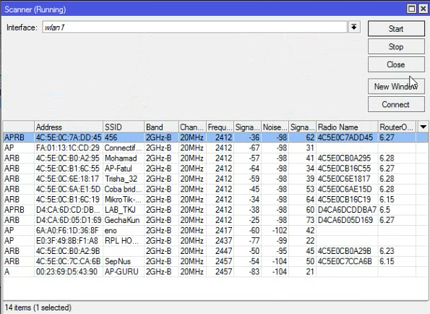430x314 pixels.
Task: Click RouterOS version 6.5 cell
Action: click(384, 210)
